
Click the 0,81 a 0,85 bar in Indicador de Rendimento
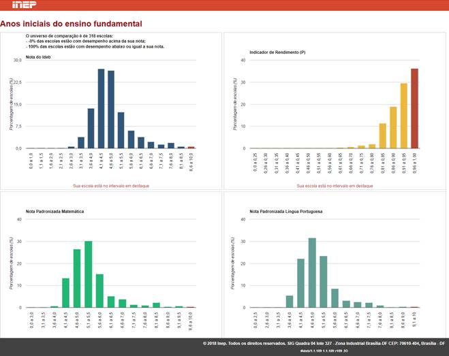coord(382,135)
